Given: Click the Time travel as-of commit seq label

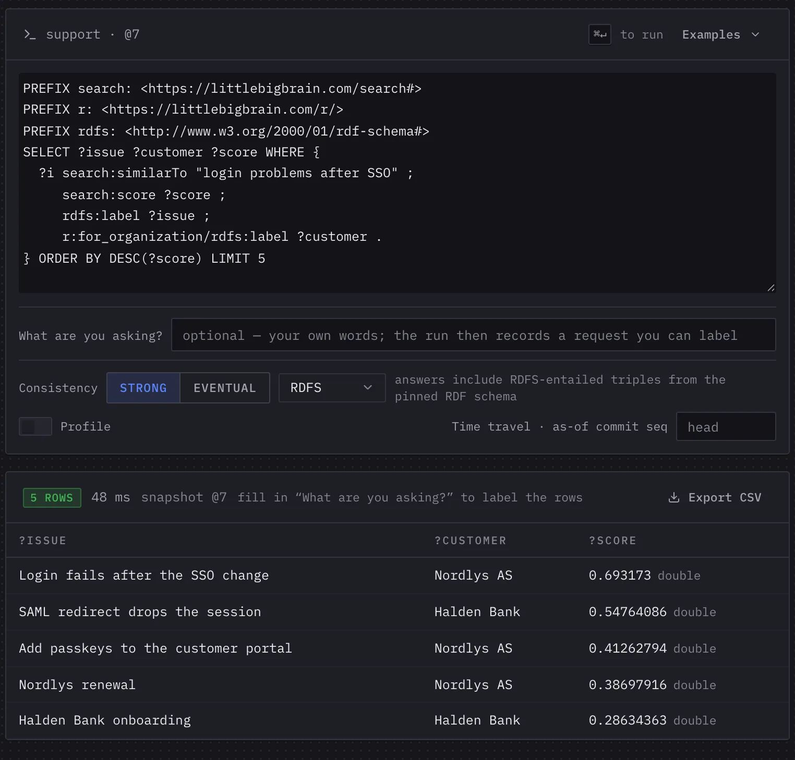Looking at the screenshot, I should pyautogui.click(x=559, y=426).
